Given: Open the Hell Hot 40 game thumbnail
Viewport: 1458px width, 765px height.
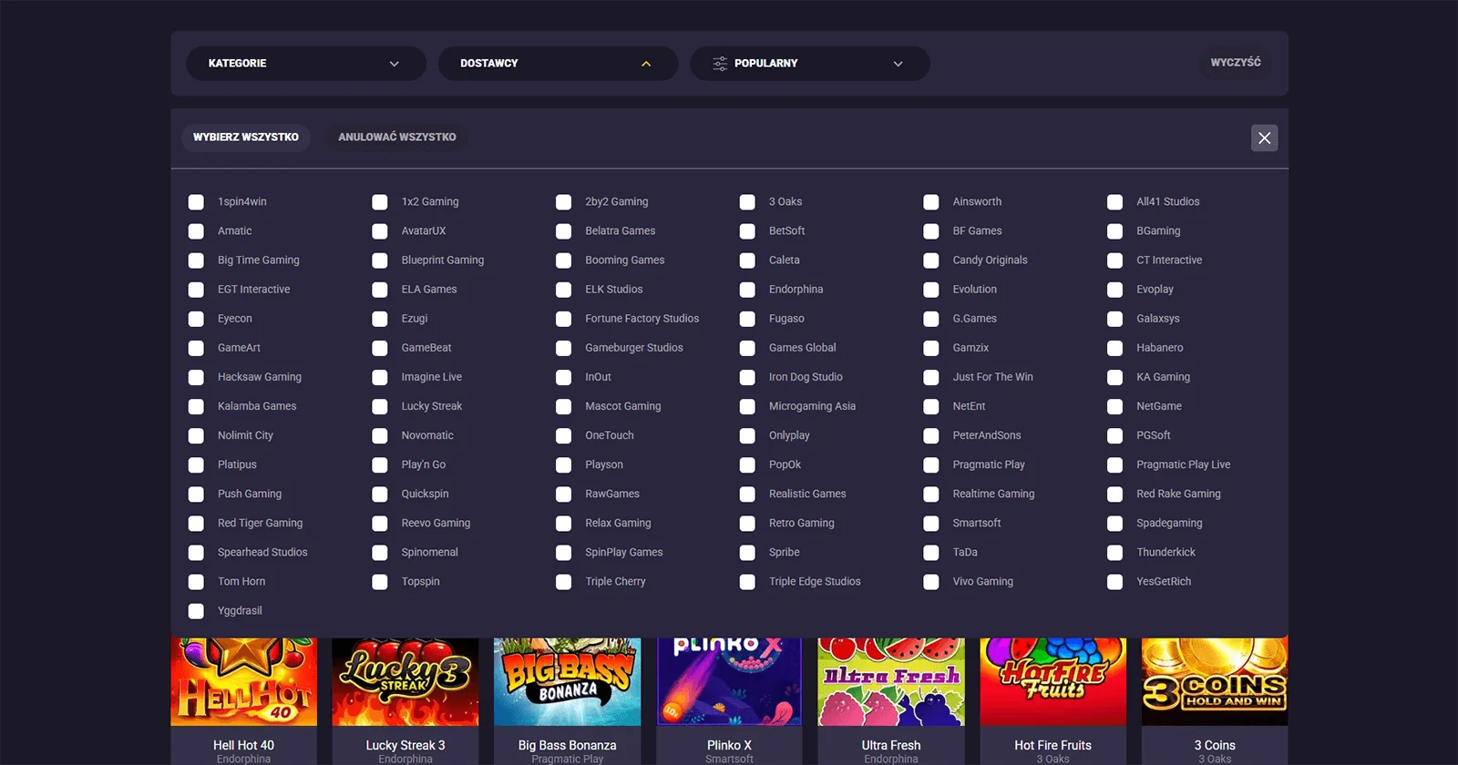Looking at the screenshot, I should (x=244, y=682).
